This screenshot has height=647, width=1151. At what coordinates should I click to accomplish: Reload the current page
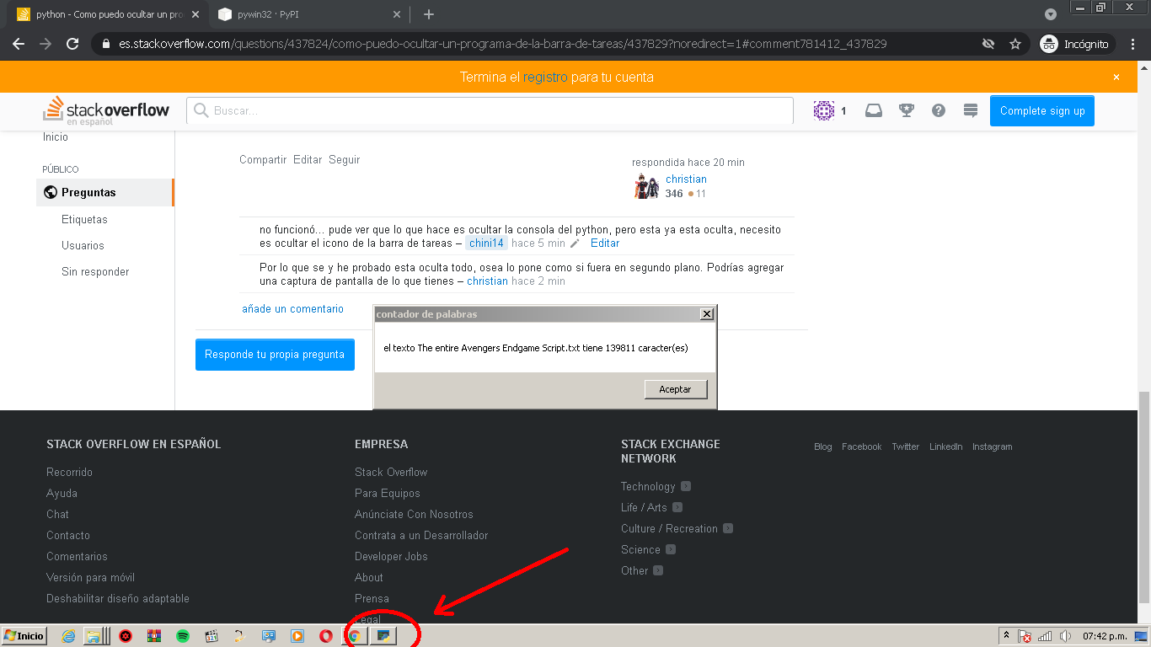pos(72,44)
